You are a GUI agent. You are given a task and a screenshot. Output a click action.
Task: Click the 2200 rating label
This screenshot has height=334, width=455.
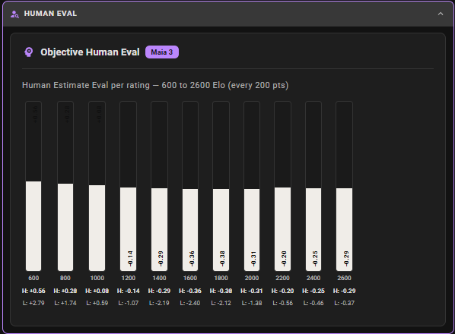282,278
